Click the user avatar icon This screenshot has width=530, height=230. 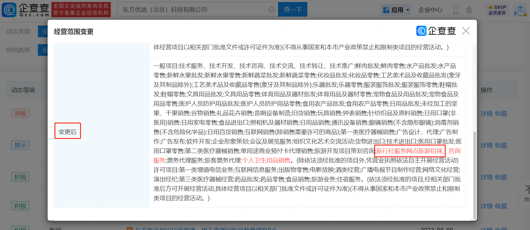520,11
